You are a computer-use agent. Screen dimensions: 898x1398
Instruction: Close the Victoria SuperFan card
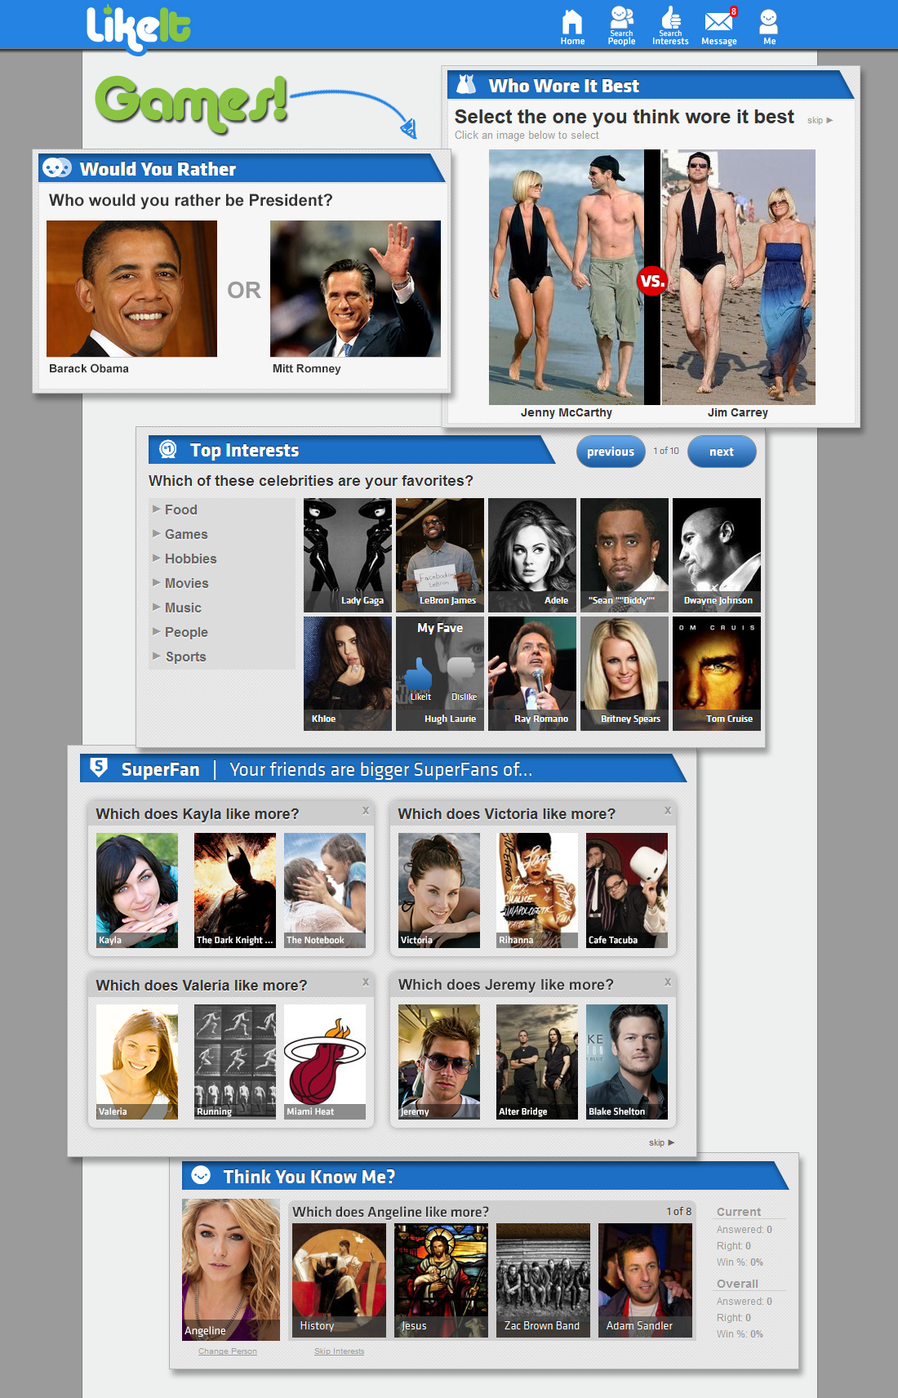coord(668,810)
